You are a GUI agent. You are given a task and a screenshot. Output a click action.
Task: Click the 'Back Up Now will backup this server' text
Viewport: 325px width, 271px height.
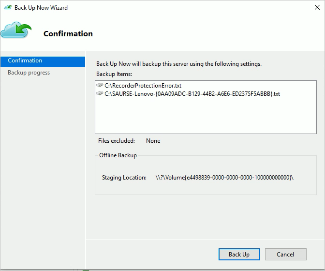[179, 64]
